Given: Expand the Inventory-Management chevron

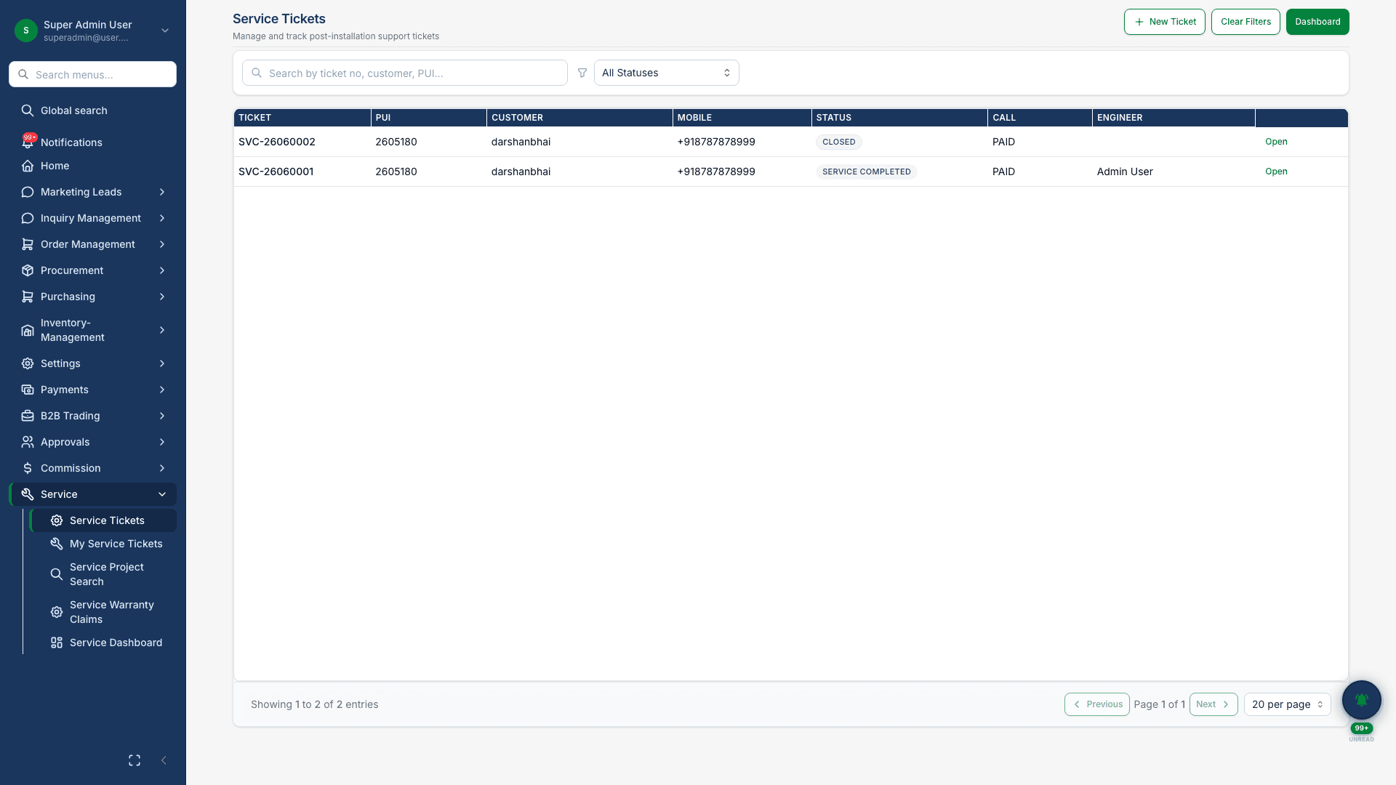Looking at the screenshot, I should coord(162,330).
